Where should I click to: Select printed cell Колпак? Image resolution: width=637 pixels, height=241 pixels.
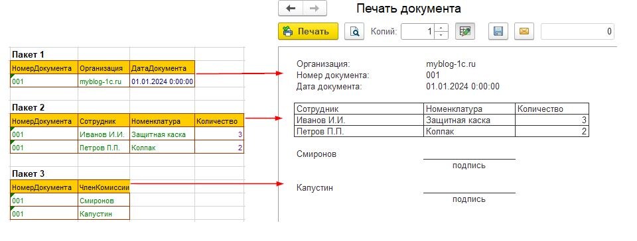click(469, 131)
